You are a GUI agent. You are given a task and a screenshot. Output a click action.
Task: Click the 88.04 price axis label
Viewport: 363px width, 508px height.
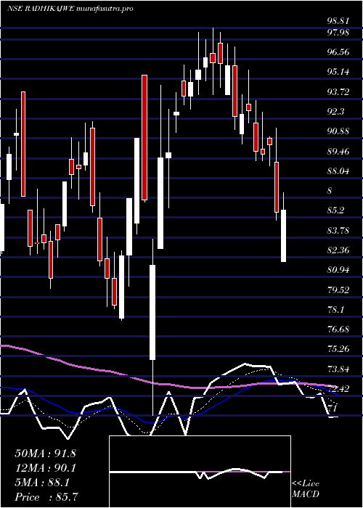pos(338,171)
